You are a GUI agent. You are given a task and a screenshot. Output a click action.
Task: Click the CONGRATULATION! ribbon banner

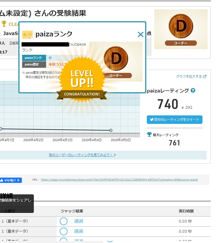click(x=82, y=94)
